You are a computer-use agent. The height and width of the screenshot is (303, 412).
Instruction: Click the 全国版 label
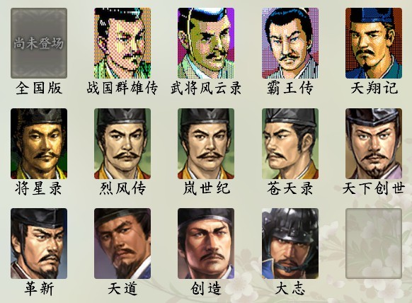[x=39, y=88]
